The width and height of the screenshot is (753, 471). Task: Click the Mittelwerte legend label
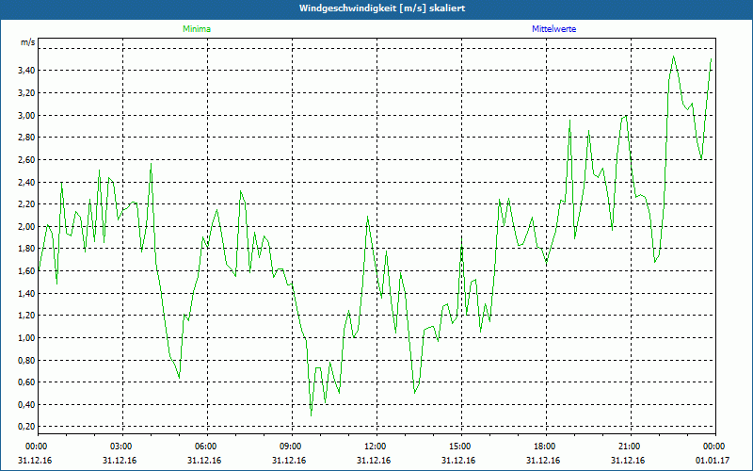point(553,29)
